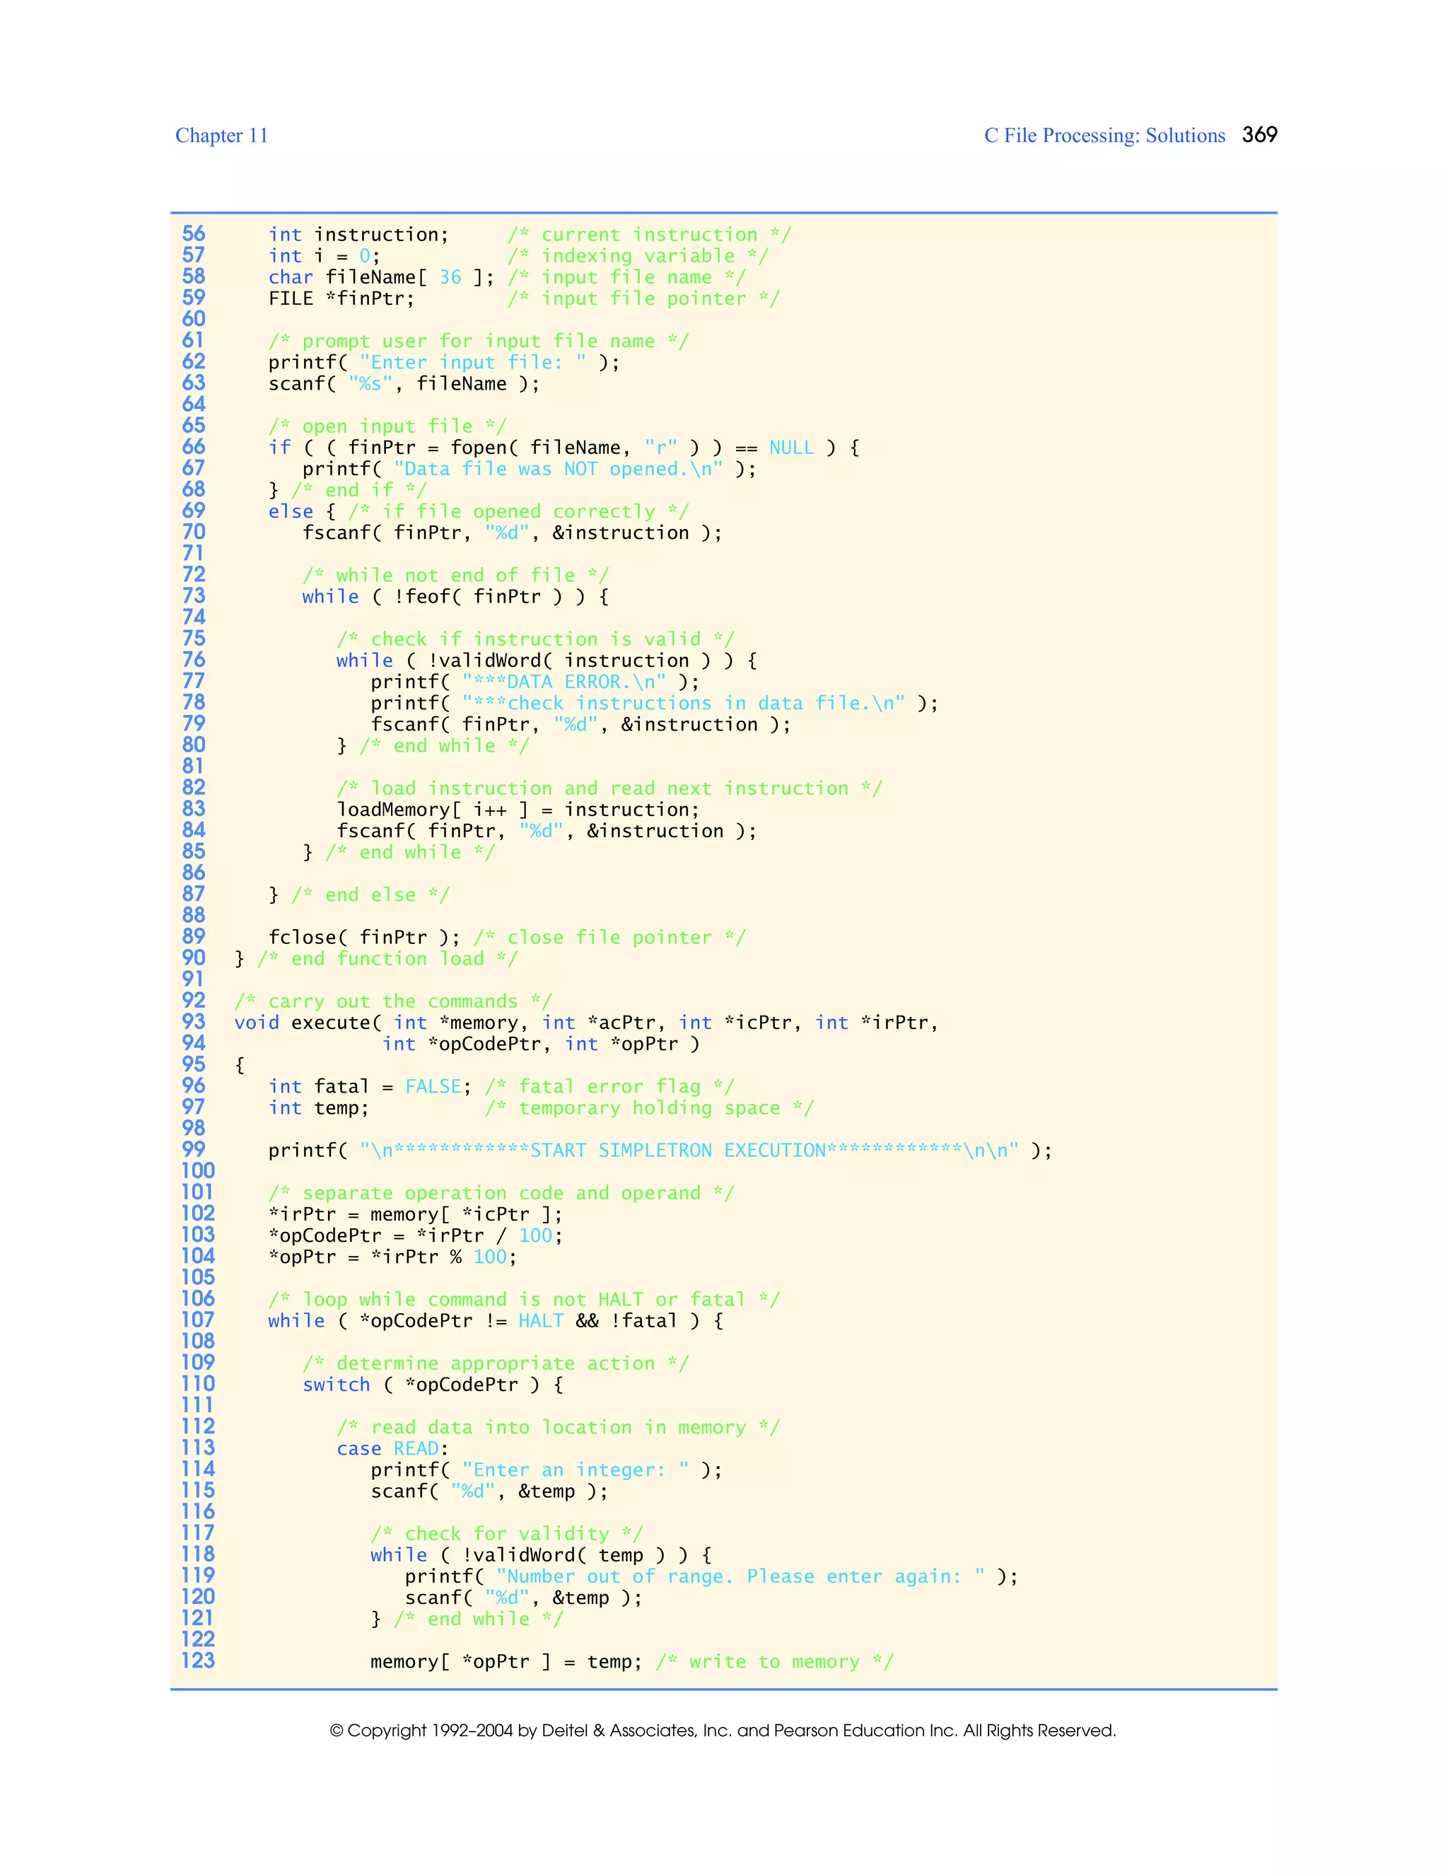Click the 'while ( !feof( finPtr ) )' line
Viewport: 1448px width, 1874px height.
[455, 596]
